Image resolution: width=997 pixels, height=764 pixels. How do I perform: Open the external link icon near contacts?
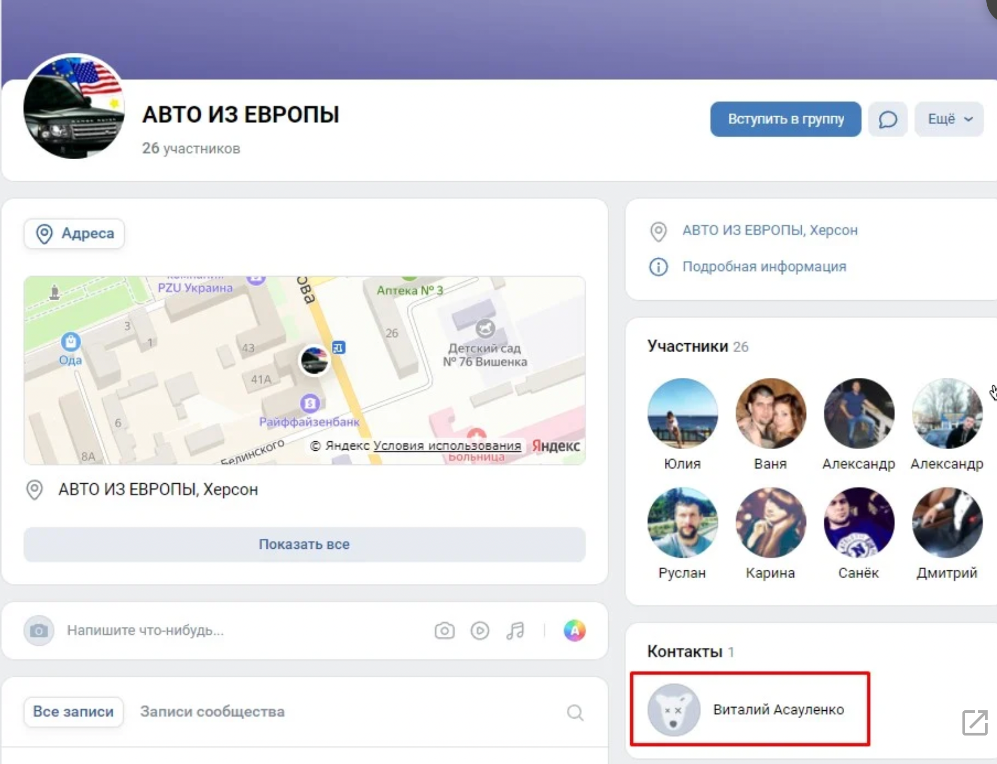[x=975, y=723]
